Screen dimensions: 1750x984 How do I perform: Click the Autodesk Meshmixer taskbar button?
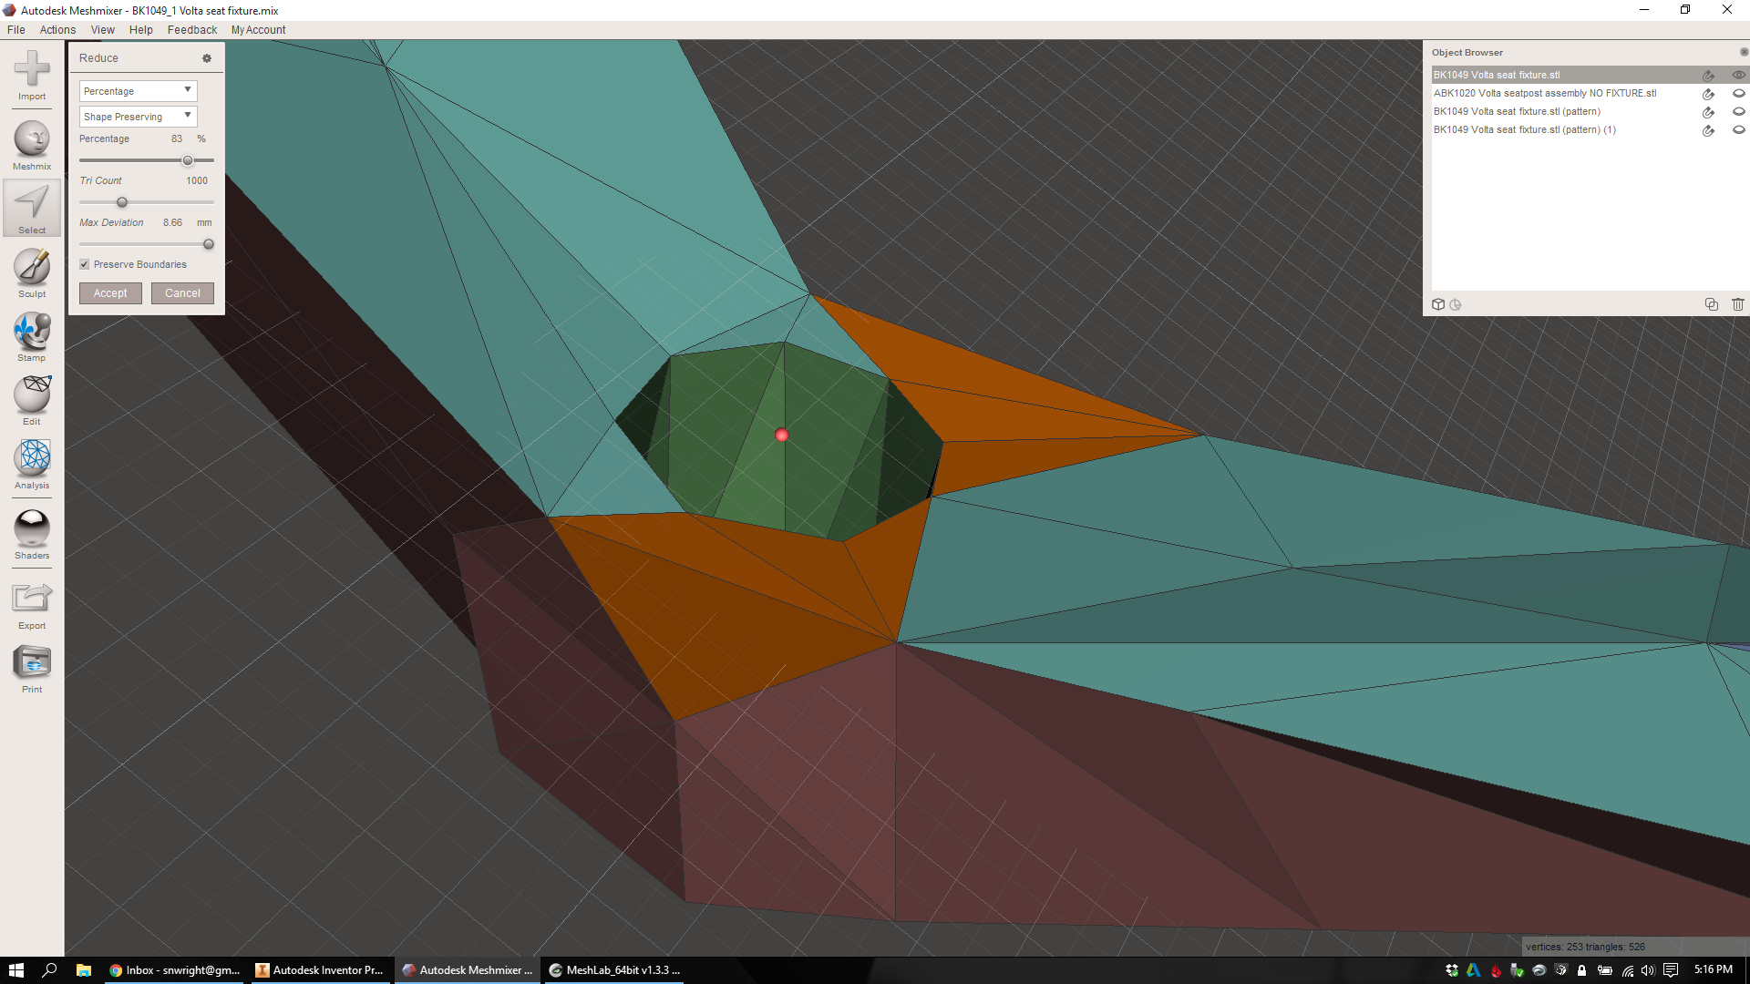click(x=467, y=970)
